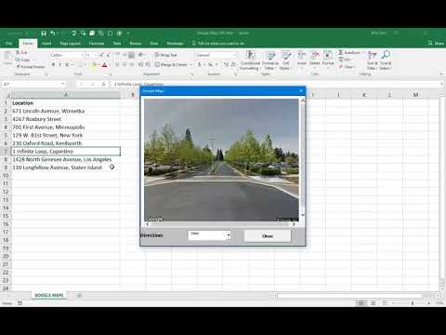The height and width of the screenshot is (335, 446).
Task: Click the formula bar insert function icon
Action: (104, 84)
